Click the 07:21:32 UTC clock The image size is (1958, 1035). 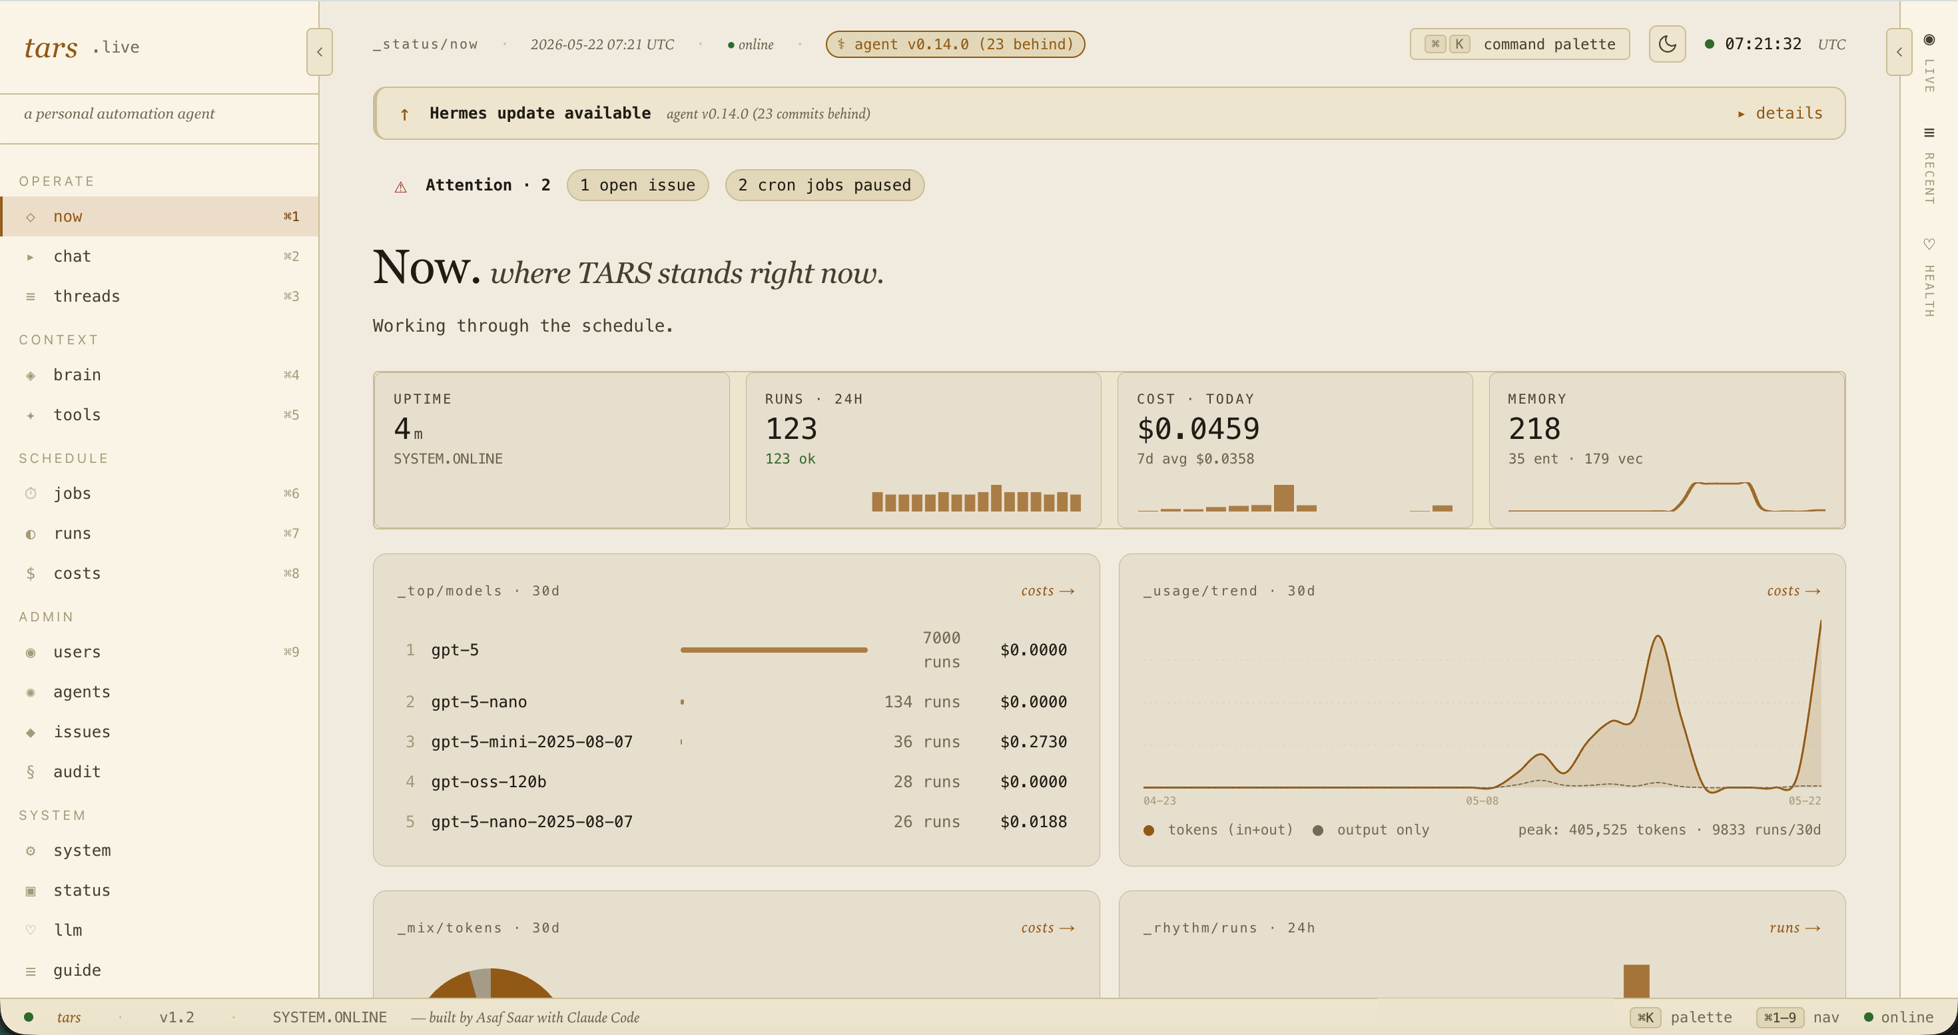point(1776,44)
